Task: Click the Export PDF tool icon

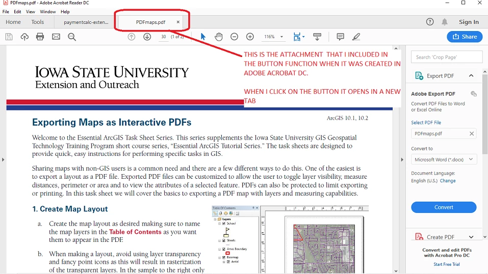Action: (x=419, y=75)
